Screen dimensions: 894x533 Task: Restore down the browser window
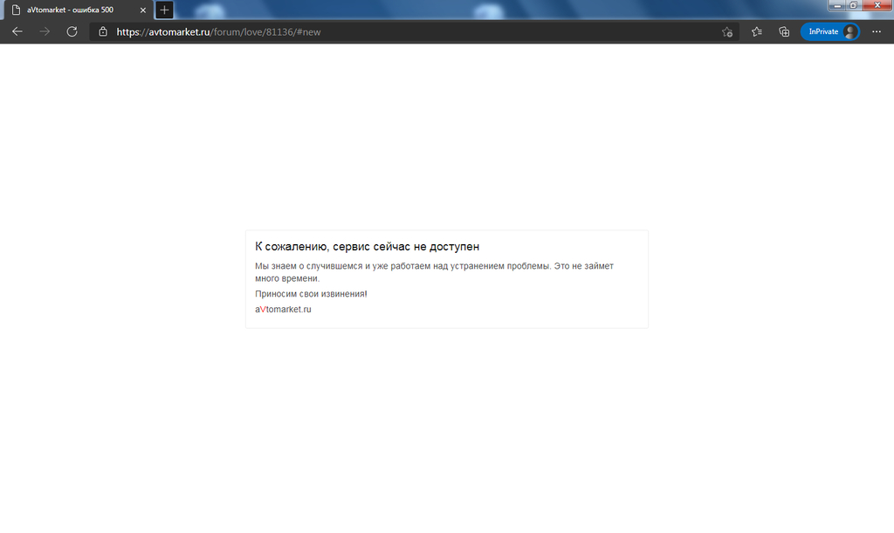pos(854,5)
